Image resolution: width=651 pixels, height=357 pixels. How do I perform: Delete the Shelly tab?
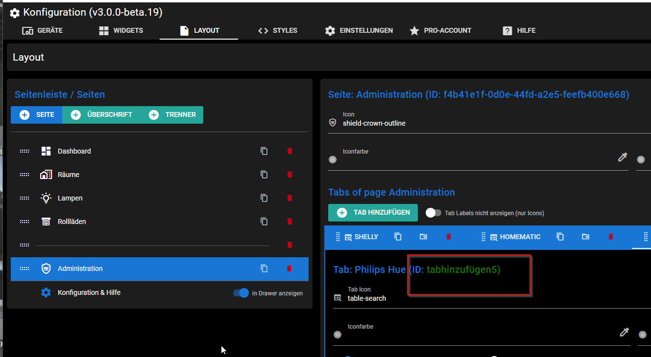click(449, 237)
